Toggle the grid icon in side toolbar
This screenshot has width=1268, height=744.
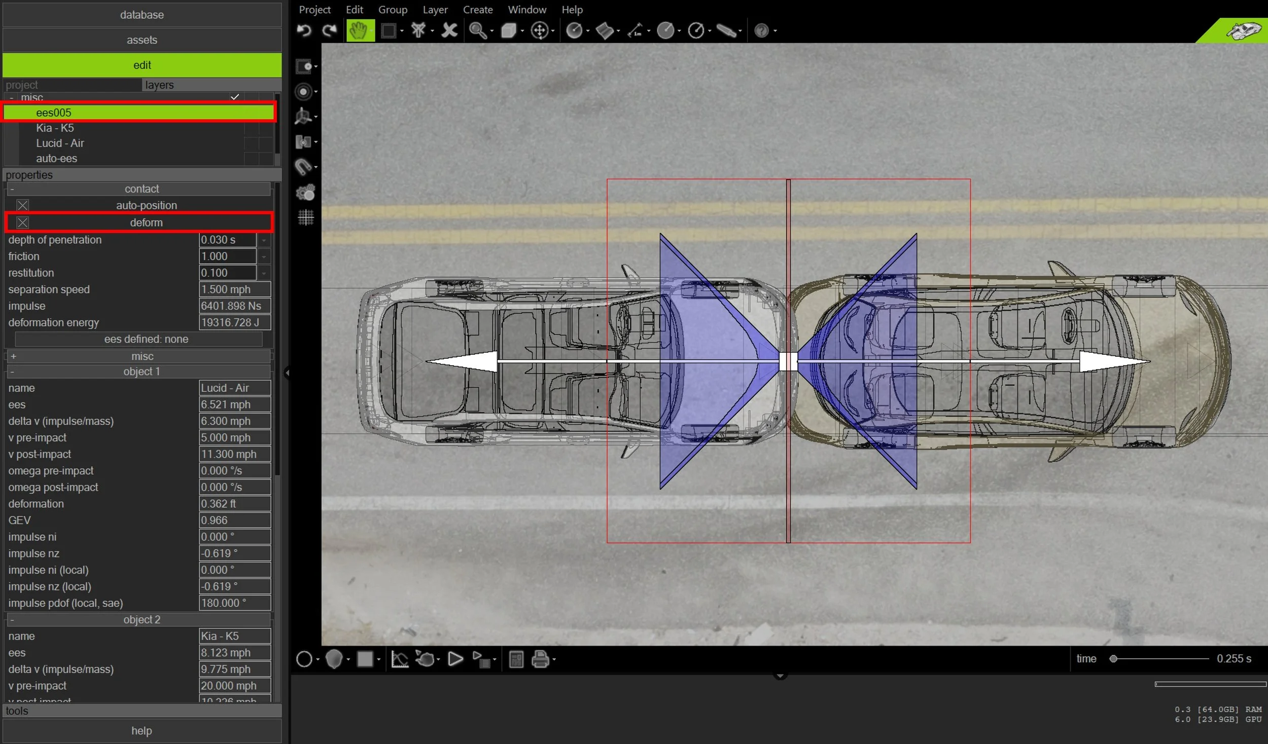(x=305, y=218)
